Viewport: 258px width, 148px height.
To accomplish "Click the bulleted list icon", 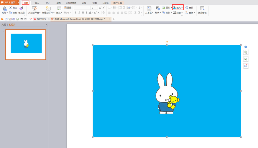I will 109,8.
